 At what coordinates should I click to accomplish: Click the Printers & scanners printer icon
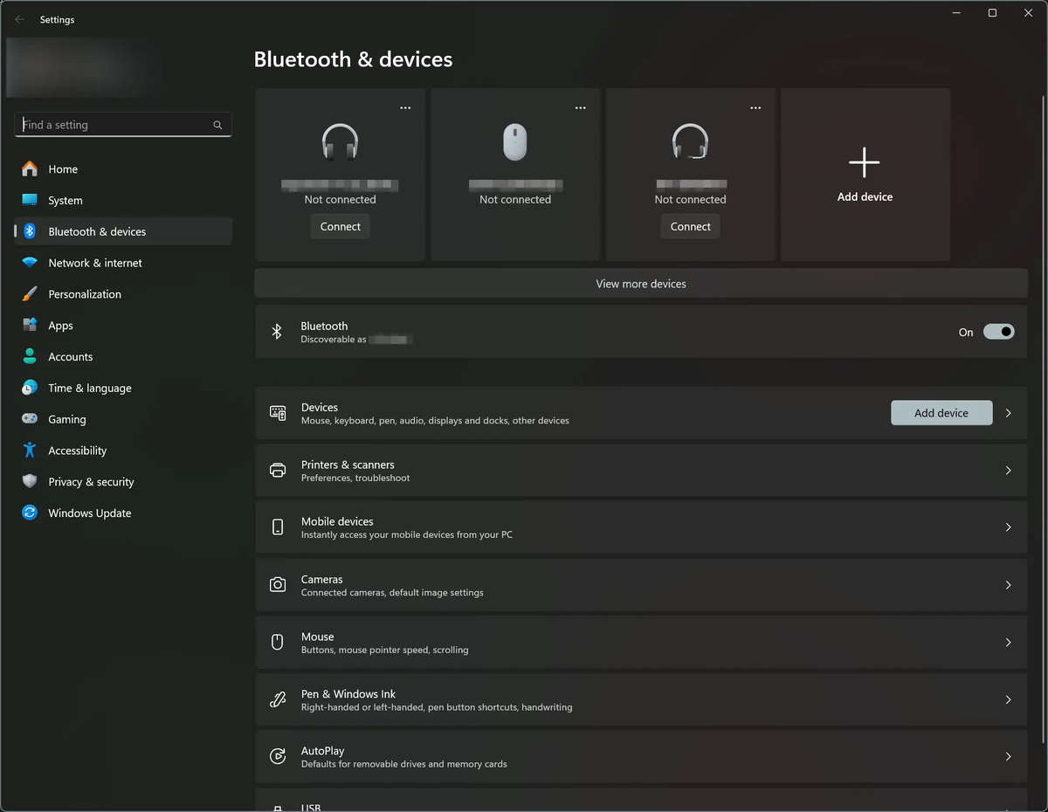(x=278, y=471)
